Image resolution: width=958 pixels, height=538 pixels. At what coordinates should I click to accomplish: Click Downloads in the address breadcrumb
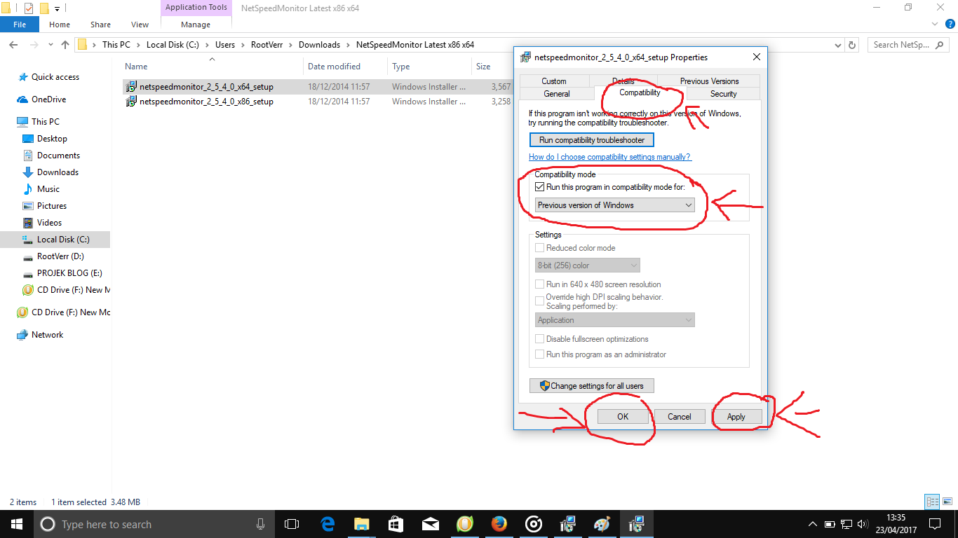(319, 45)
